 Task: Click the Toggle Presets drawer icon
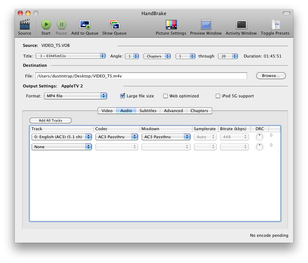point(276,24)
